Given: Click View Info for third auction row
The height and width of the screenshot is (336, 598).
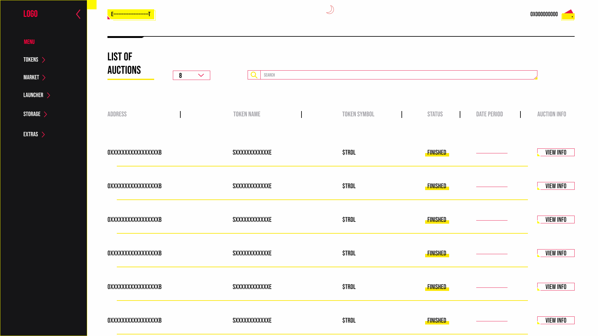Looking at the screenshot, I should coord(556,220).
